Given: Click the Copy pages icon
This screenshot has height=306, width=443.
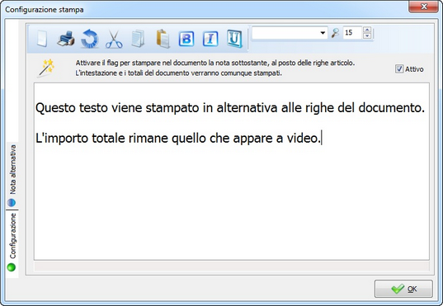Looking at the screenshot, I should 138,39.
